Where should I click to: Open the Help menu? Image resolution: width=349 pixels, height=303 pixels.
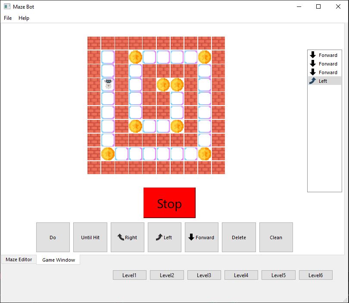coord(24,18)
